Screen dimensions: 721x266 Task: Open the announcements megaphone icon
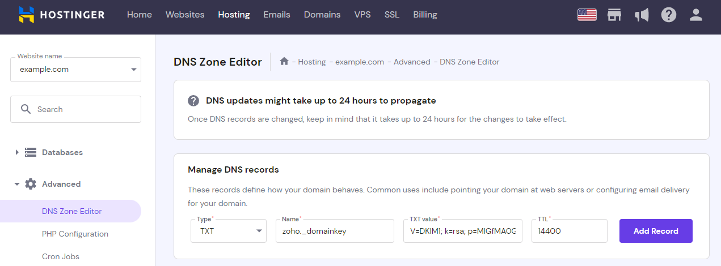pos(642,15)
